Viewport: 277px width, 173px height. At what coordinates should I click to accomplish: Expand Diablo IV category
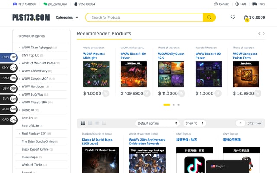(19, 110)
